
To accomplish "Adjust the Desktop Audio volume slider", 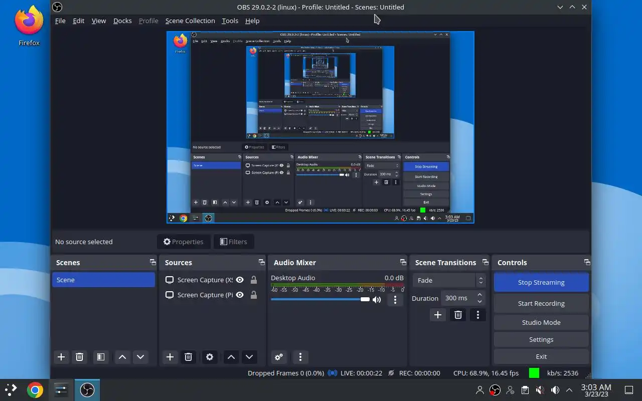I will [x=320, y=299].
